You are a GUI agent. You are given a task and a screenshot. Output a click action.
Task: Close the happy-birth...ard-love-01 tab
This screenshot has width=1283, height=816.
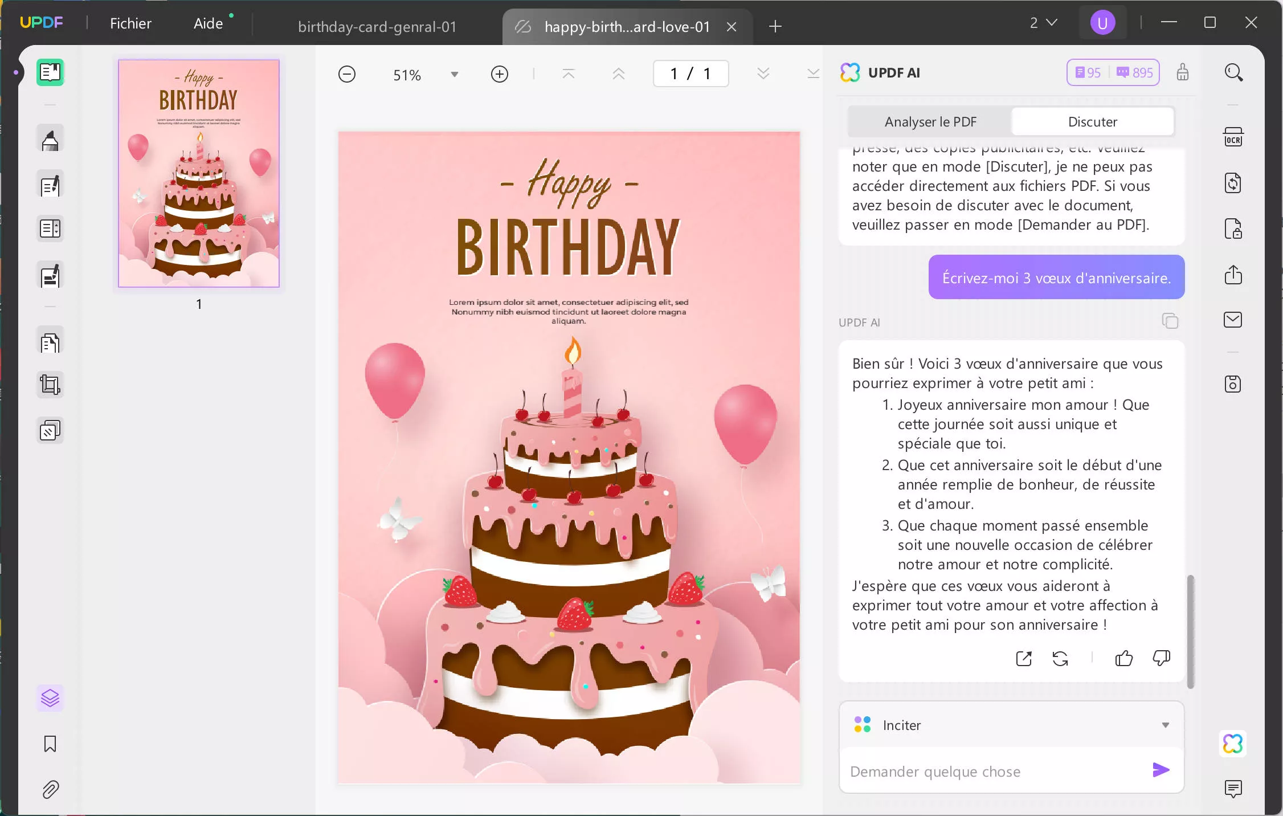tap(732, 27)
